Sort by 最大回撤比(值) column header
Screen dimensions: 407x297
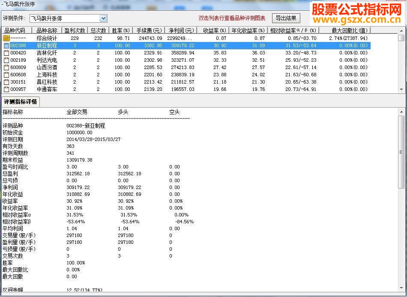345,30
